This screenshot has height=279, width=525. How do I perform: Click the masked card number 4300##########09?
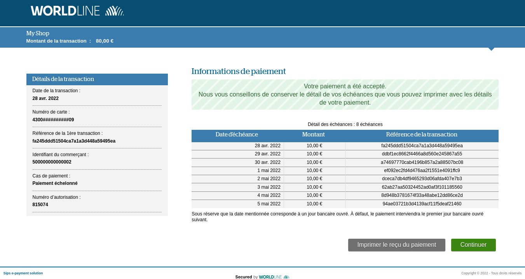click(x=53, y=120)
